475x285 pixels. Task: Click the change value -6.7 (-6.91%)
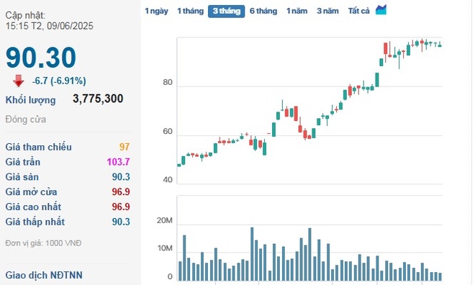click(x=59, y=81)
